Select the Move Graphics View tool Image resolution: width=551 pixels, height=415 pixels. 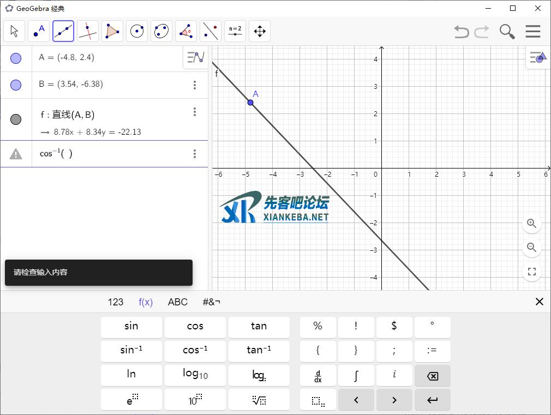(x=260, y=32)
